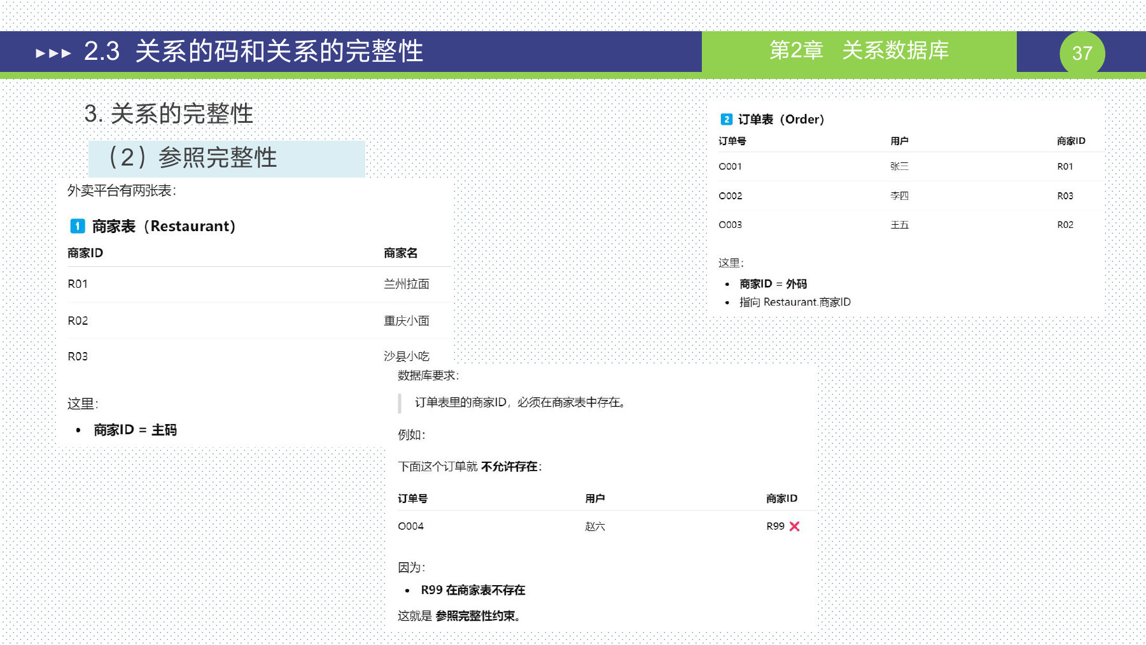Click the restaurant name 重庆小面
The image size is (1146, 645).
coord(407,320)
